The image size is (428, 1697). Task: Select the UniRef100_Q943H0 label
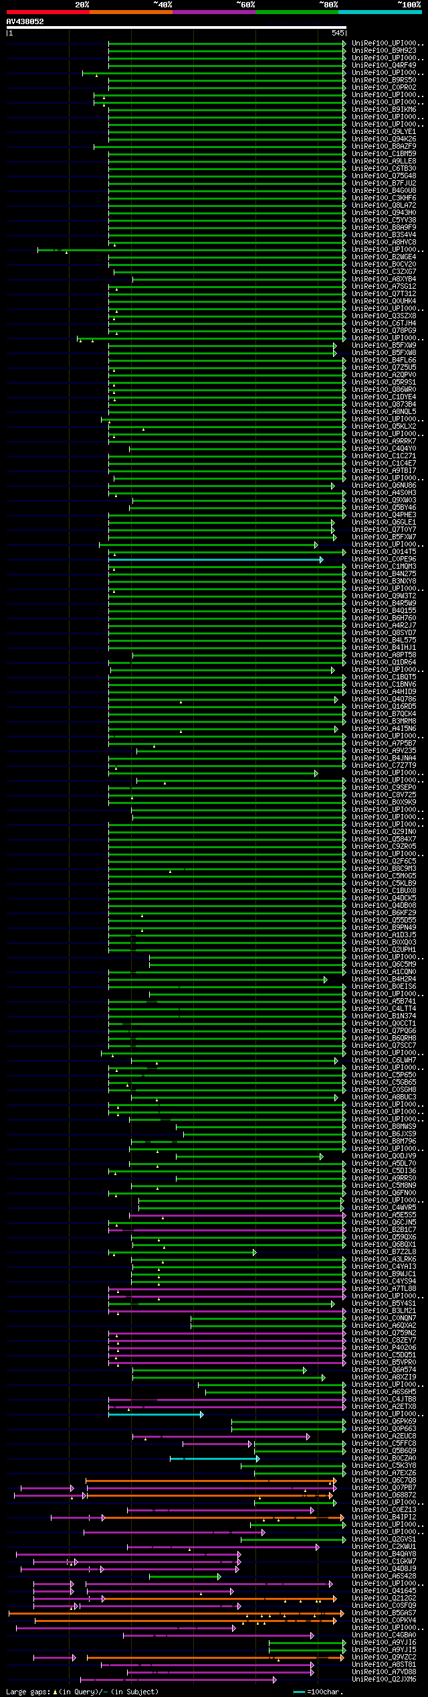point(384,212)
